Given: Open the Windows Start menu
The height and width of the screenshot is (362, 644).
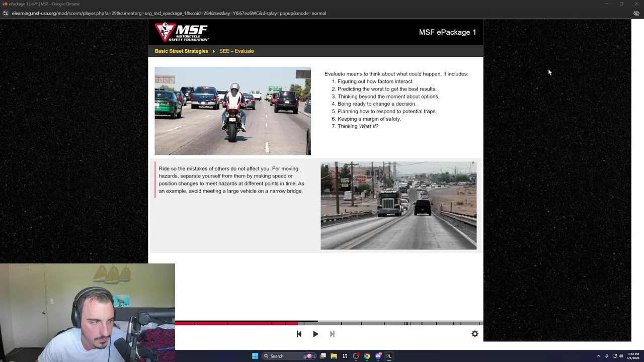Looking at the screenshot, I should click(255, 356).
